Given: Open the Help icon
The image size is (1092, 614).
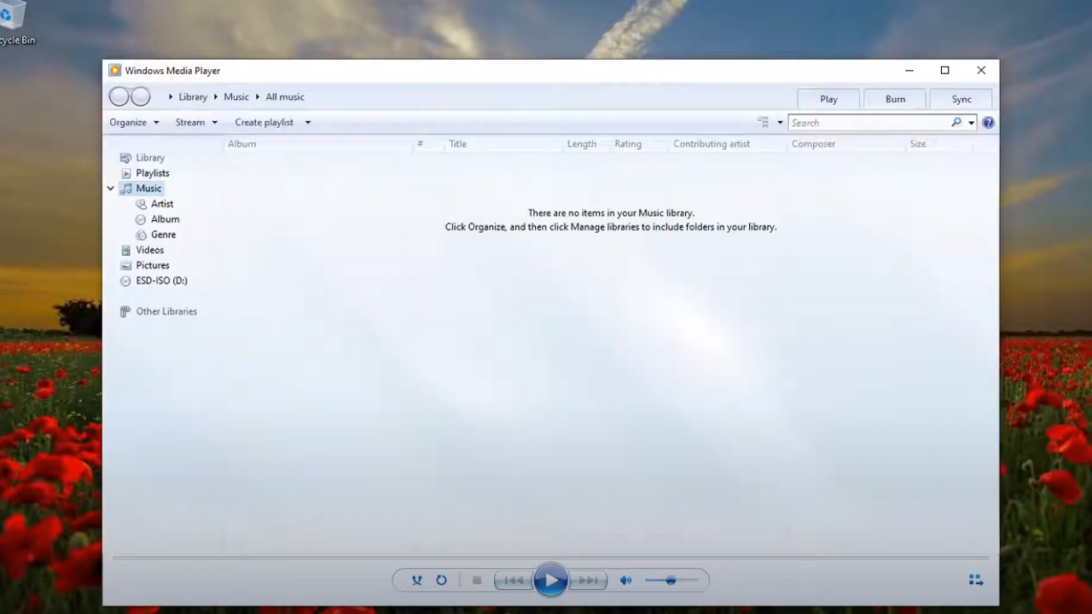Looking at the screenshot, I should coord(988,123).
